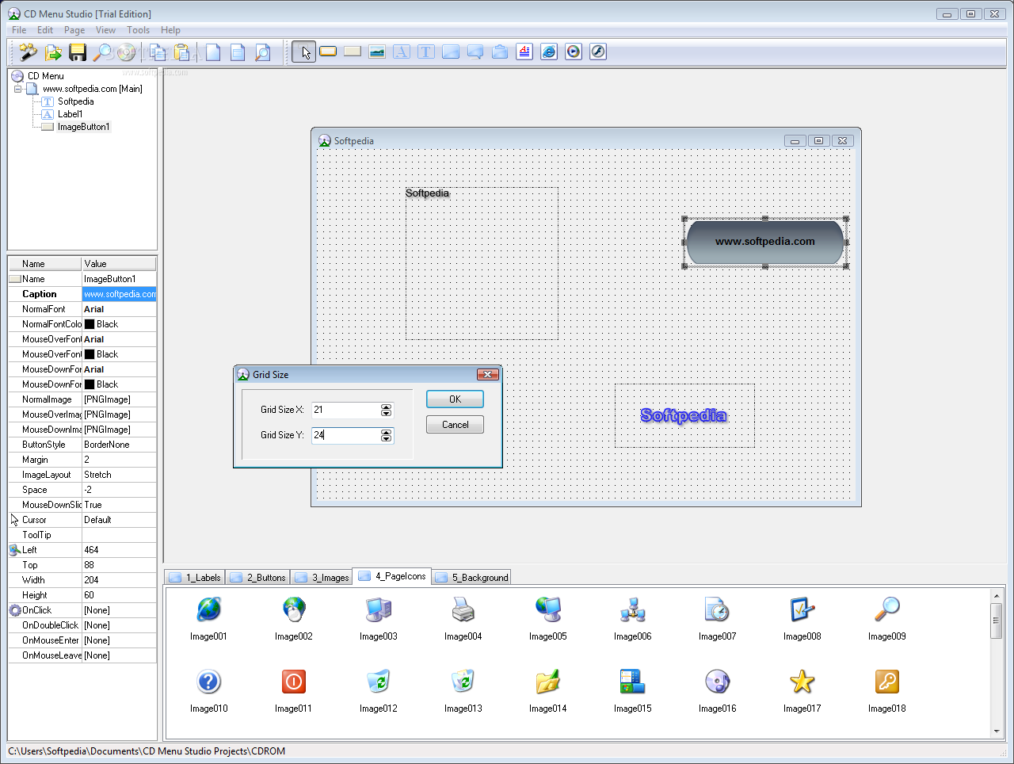Select the text T tool
Viewport: 1014px width, 764px height.
426,52
